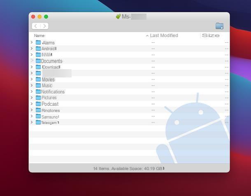251x196 pixels.
Task: Select the Alarms folder icon
Action: point(38,42)
